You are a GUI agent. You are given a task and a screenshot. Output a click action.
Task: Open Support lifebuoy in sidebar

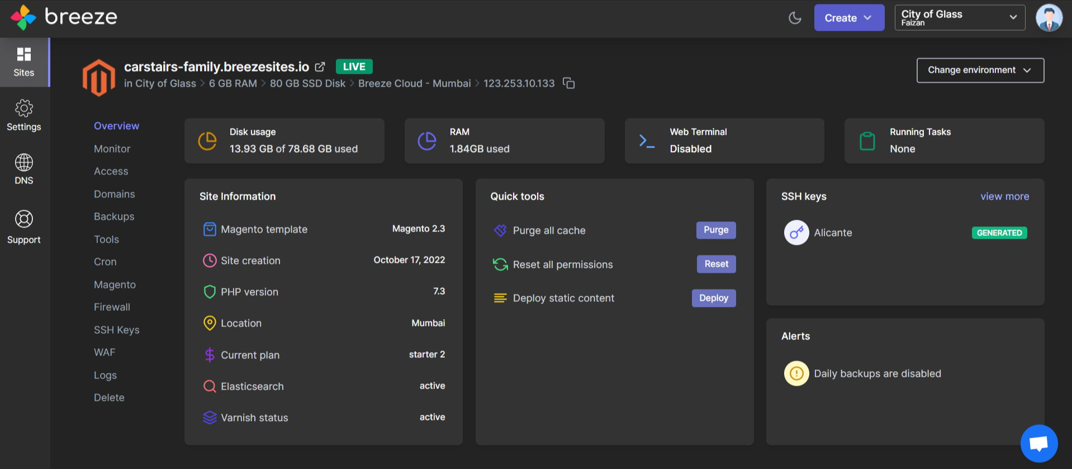(24, 228)
